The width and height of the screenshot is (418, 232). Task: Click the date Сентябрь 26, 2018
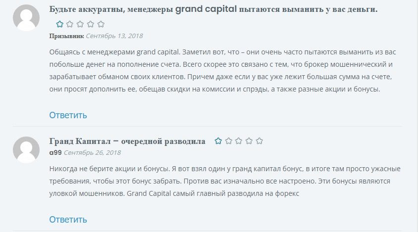(x=92, y=153)
